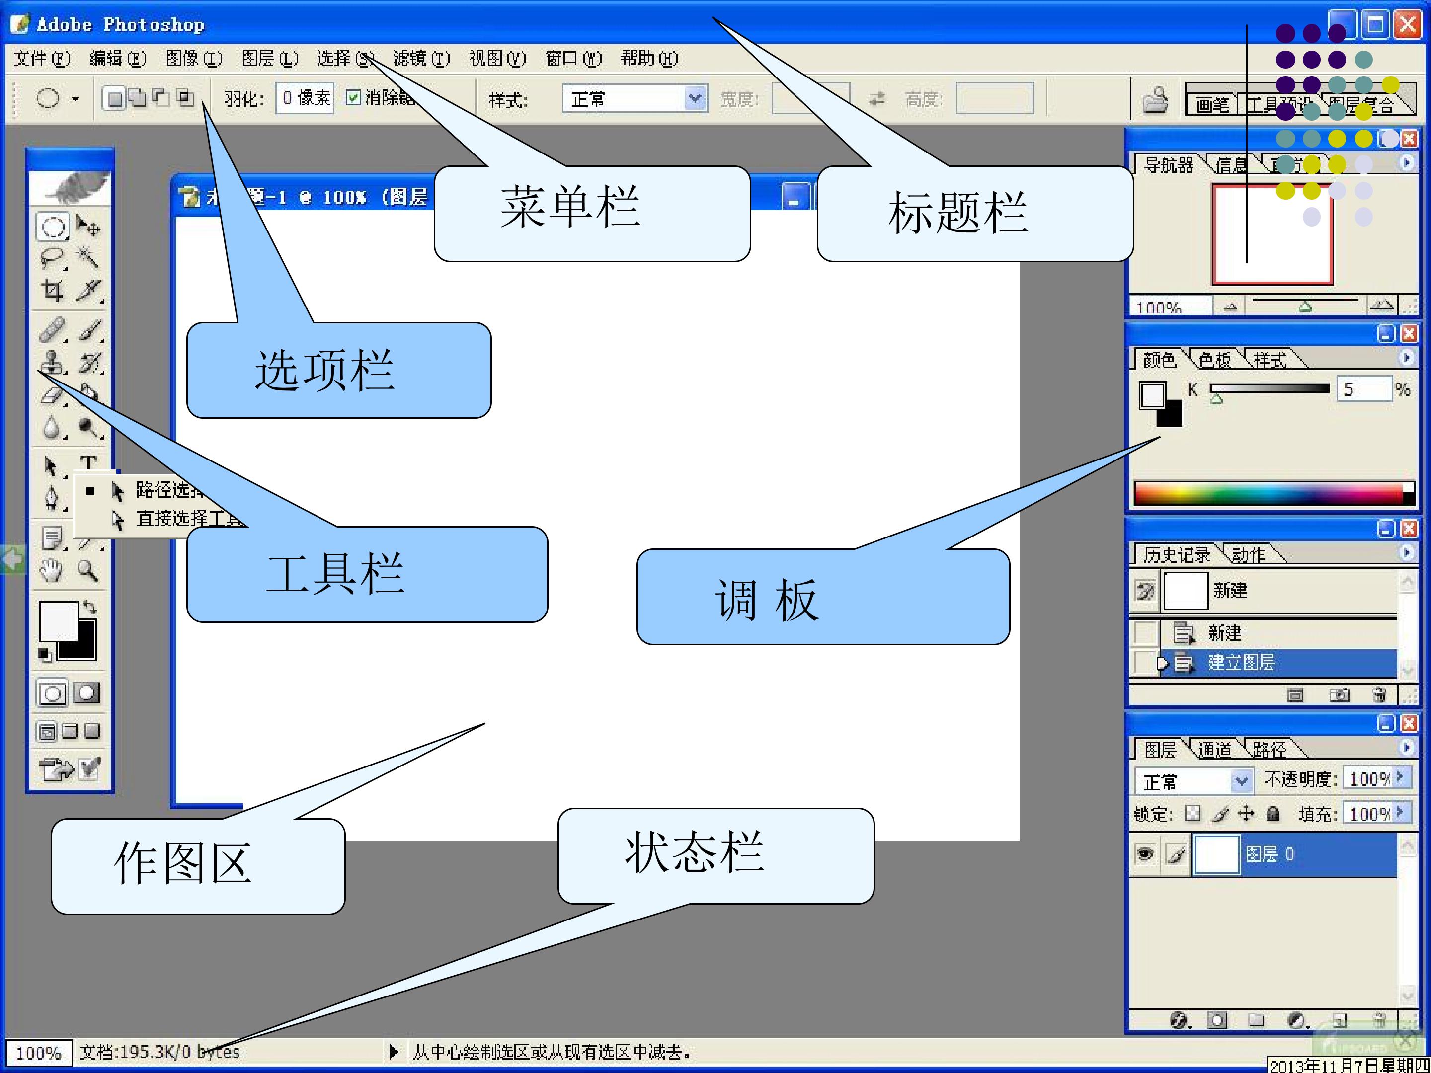This screenshot has height=1073, width=1431.
Task: Select the Lasso tool
Action: 52,258
